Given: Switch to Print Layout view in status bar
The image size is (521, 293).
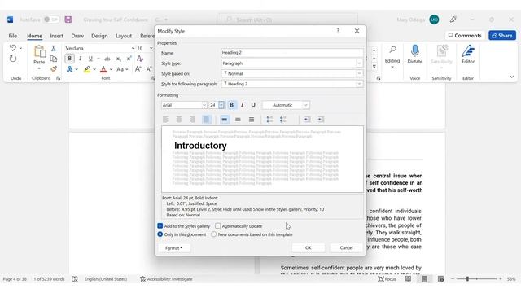Looking at the screenshot, I should (424, 279).
